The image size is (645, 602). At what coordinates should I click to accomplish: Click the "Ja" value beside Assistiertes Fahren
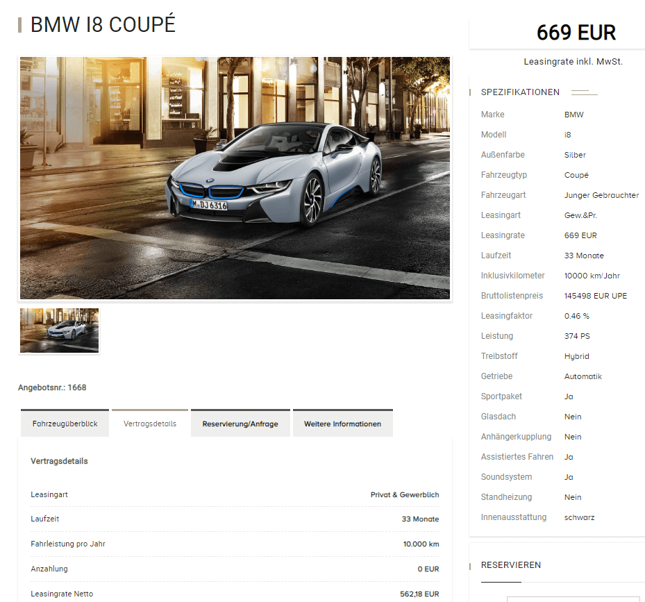569,457
